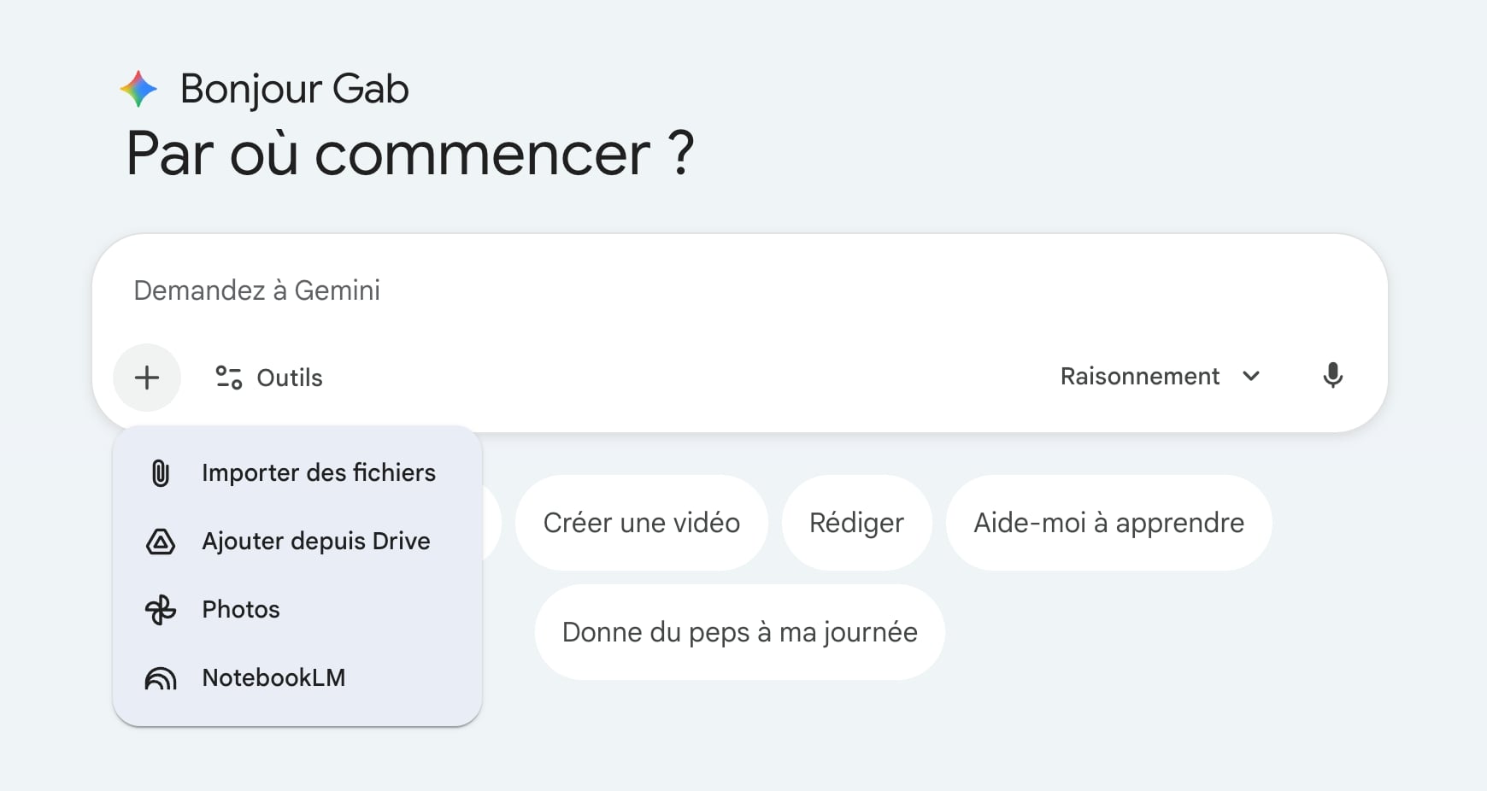Pick the Photos menu option
The height and width of the screenshot is (791, 1487).
[241, 610]
